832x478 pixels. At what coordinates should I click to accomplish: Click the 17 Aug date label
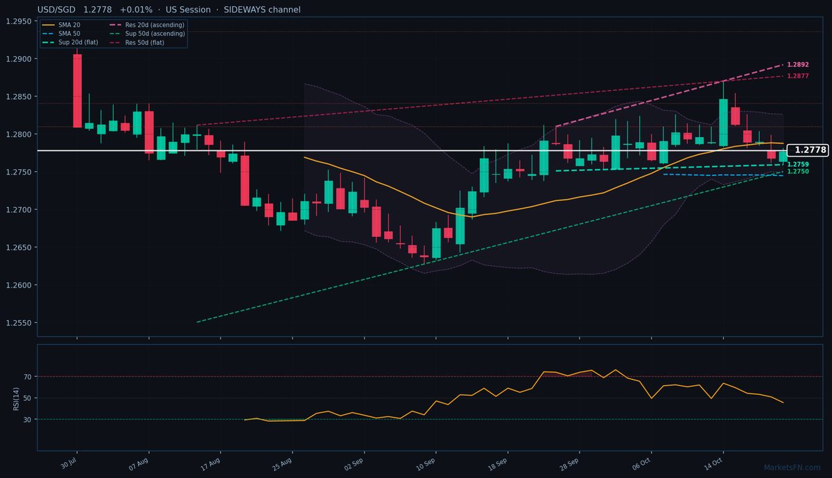211,462
